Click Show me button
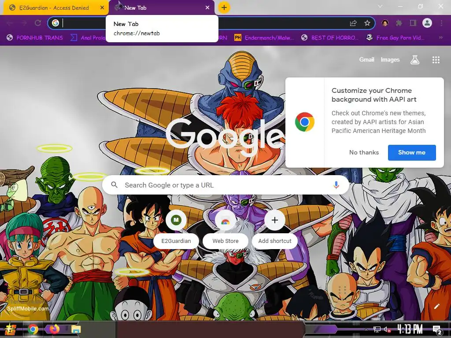The width and height of the screenshot is (451, 338). tap(412, 152)
